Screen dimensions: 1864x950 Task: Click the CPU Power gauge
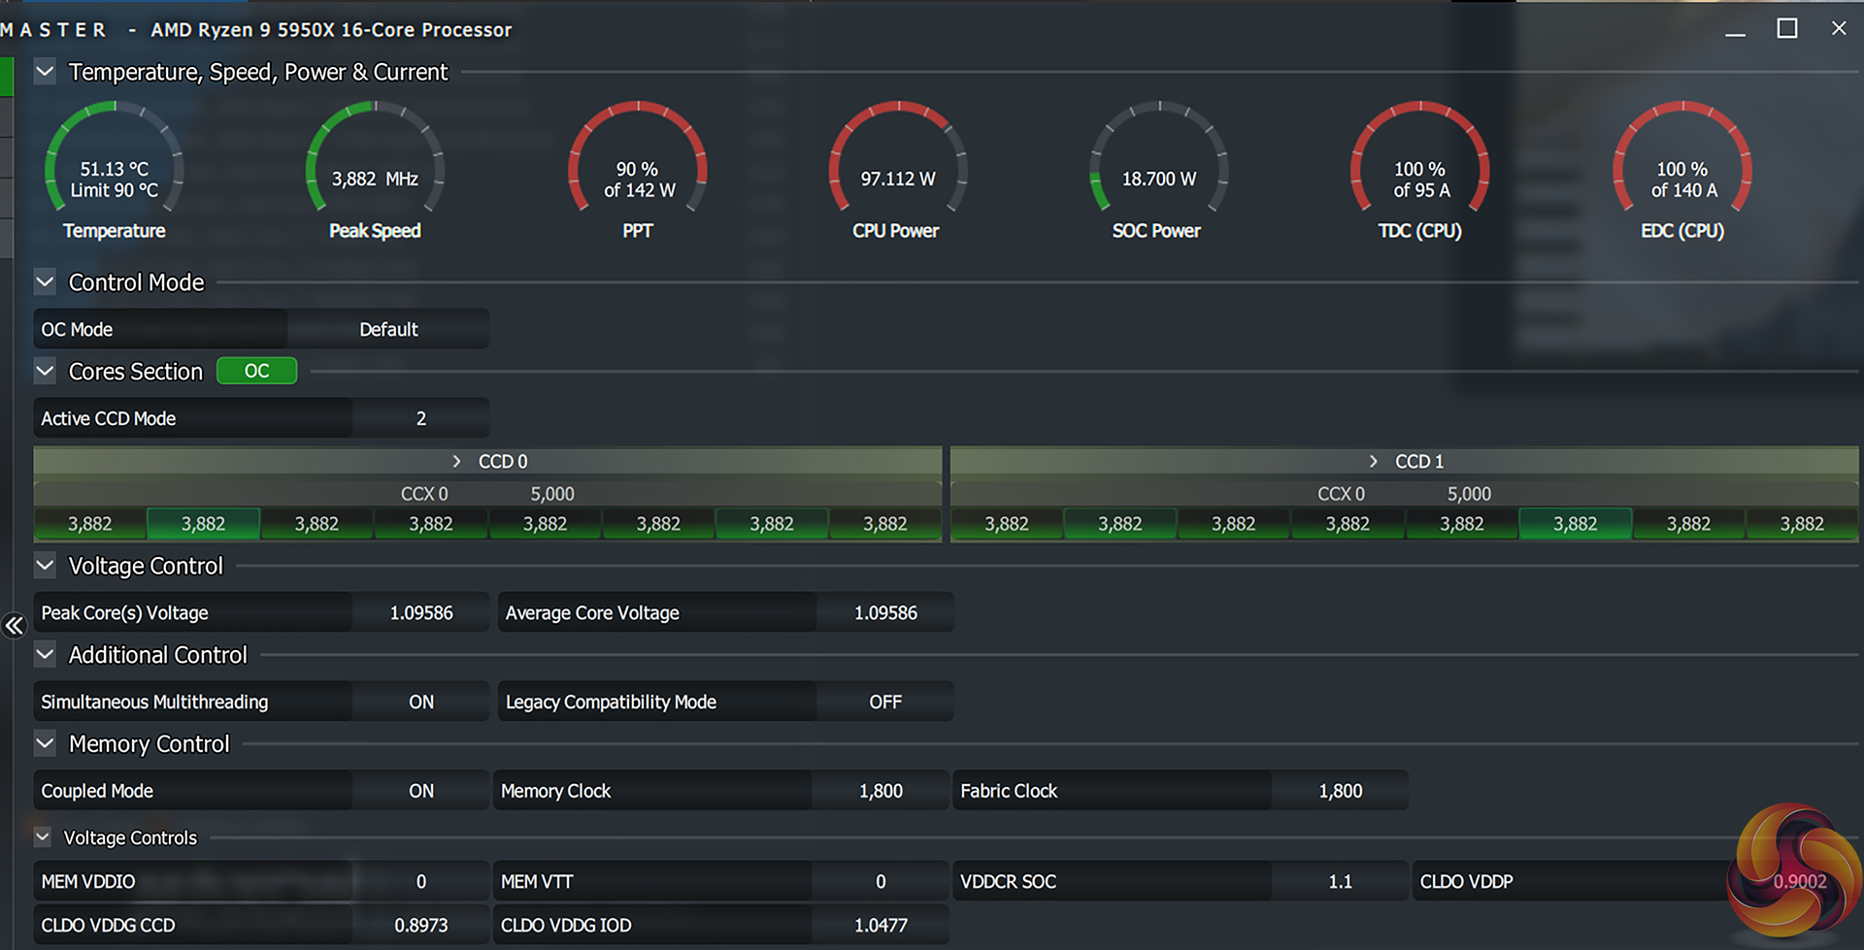(x=897, y=159)
